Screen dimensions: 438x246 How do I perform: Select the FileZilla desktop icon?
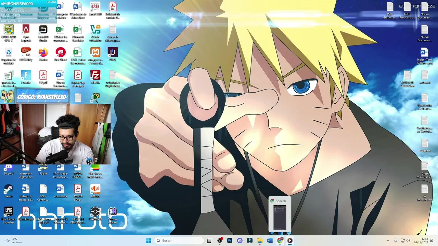click(95, 77)
